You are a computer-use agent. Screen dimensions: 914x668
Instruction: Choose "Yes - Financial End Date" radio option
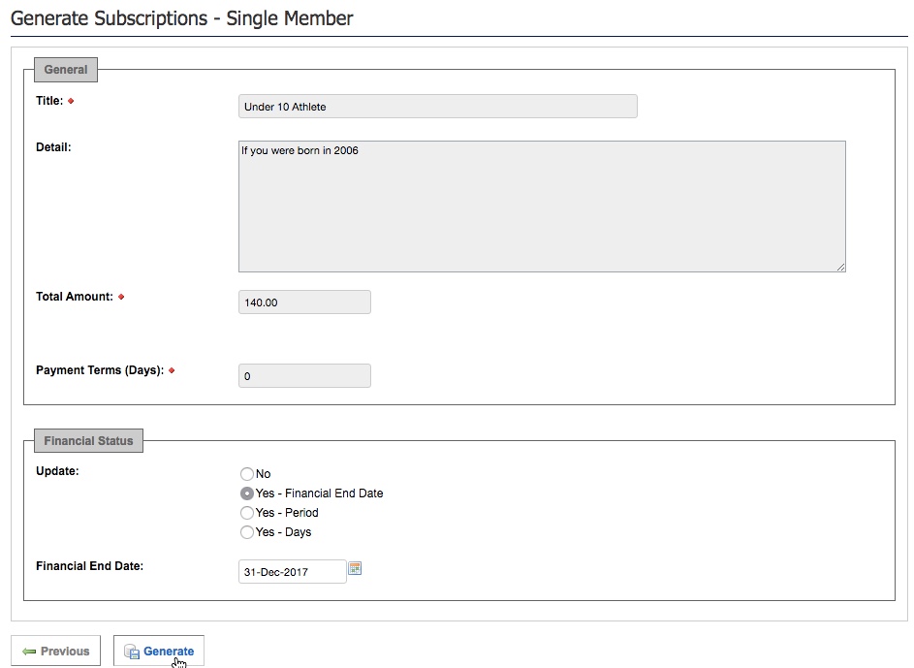[x=246, y=493]
